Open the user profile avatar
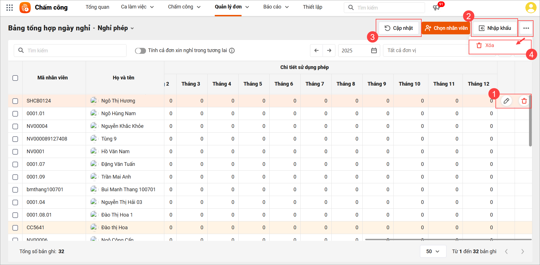Viewport: 540px width, 265px height. [531, 8]
